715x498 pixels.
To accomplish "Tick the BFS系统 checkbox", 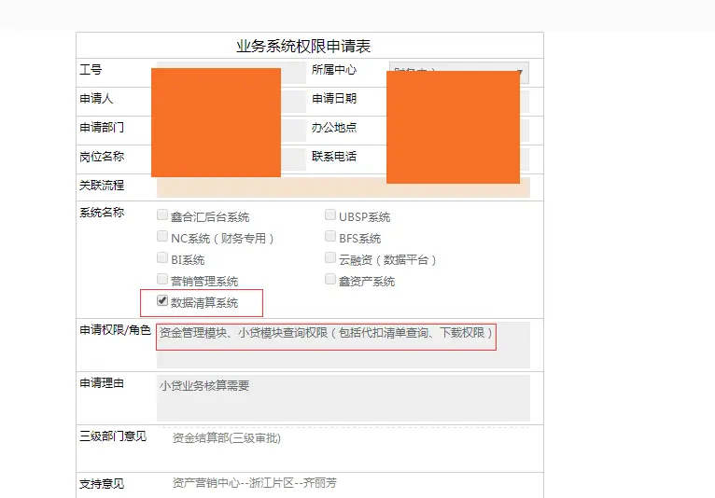I will (x=330, y=236).
